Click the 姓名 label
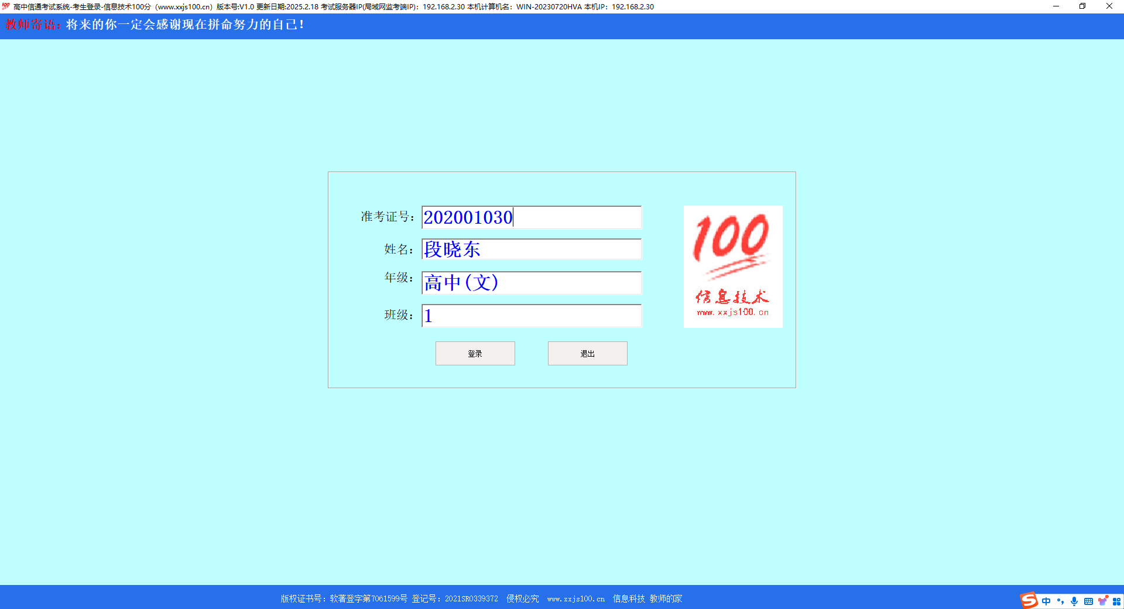The height and width of the screenshot is (609, 1124). (399, 249)
